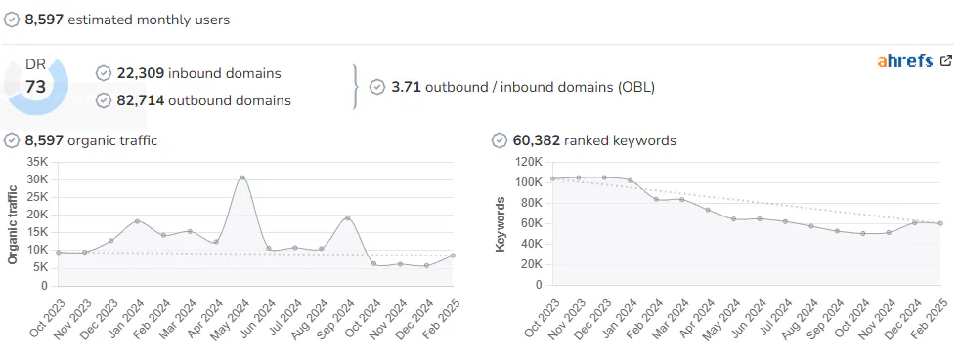The image size is (959, 354).
Task: Click Oct 2023 data point on keywords chart
Action: click(x=552, y=178)
